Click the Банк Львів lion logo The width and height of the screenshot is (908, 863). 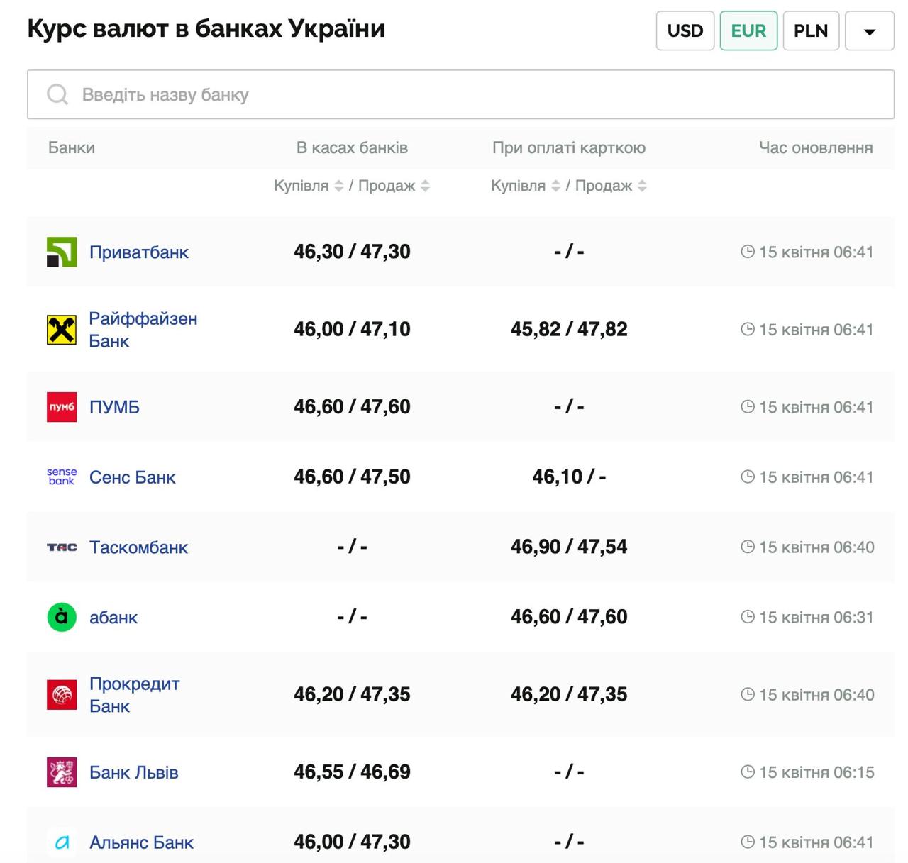click(x=62, y=772)
